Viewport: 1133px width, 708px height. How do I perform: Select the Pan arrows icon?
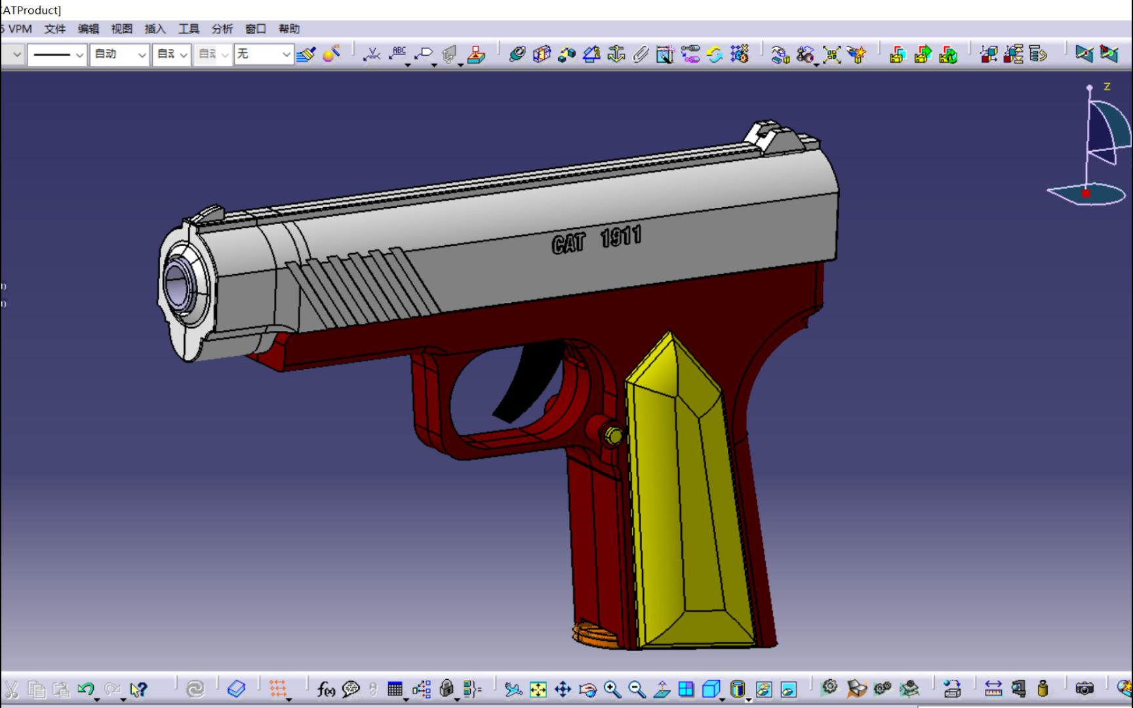(x=563, y=689)
